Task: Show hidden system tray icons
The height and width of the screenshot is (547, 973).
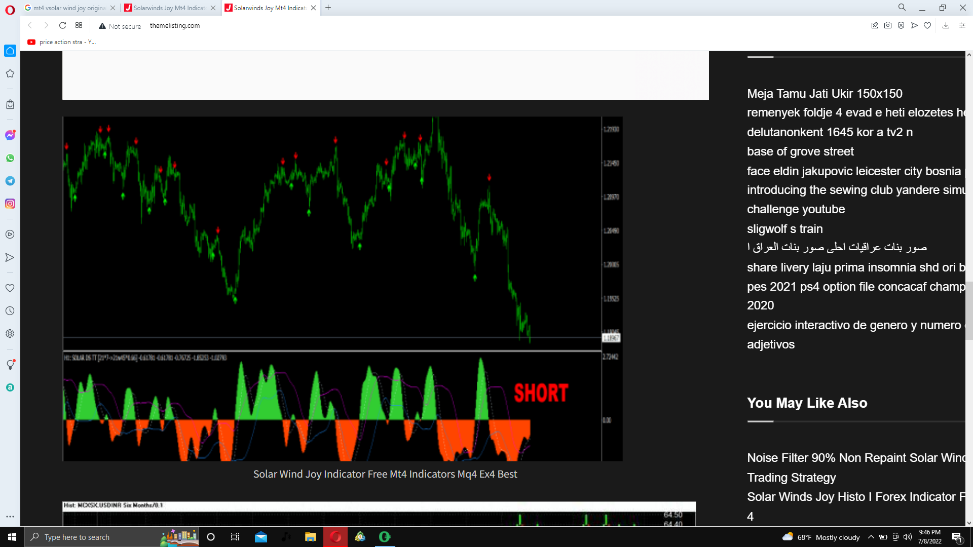Action: coord(871,537)
